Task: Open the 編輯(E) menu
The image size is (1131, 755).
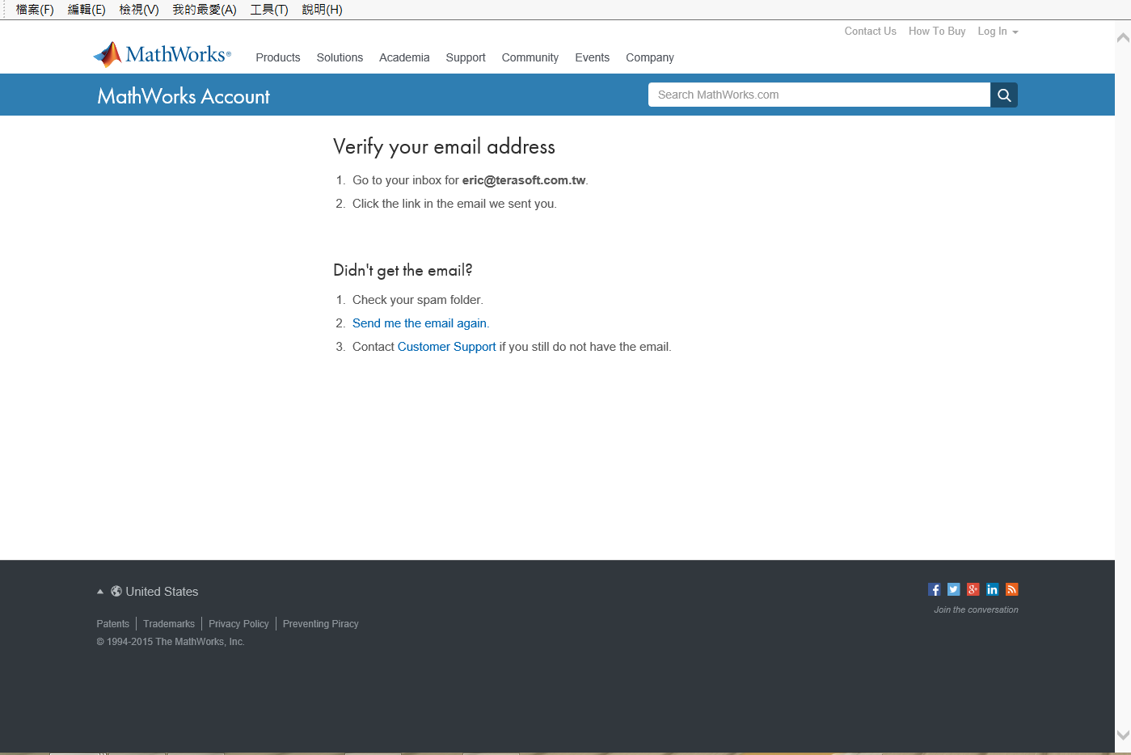Action: click(87, 10)
